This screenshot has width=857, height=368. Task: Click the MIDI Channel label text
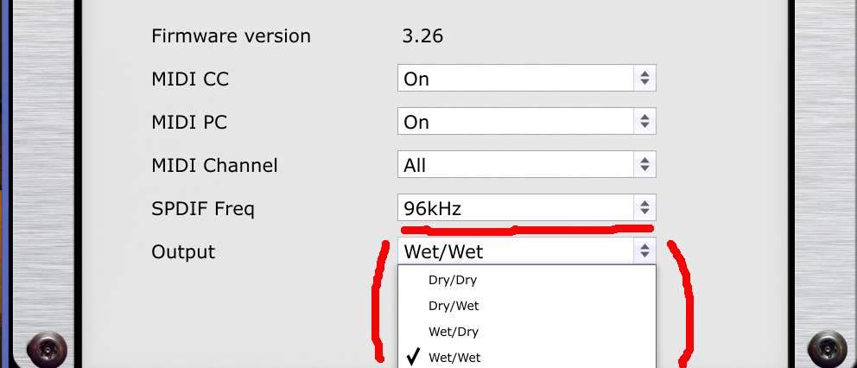(x=214, y=165)
